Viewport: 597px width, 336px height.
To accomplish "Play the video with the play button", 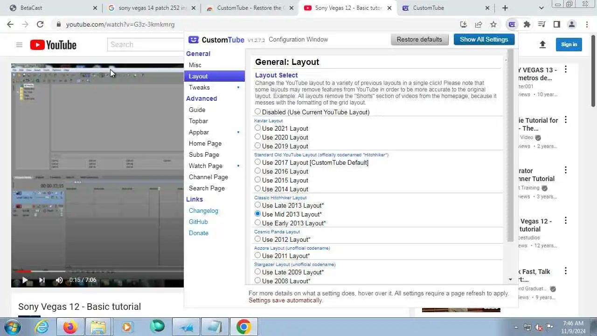I will tap(25, 280).
